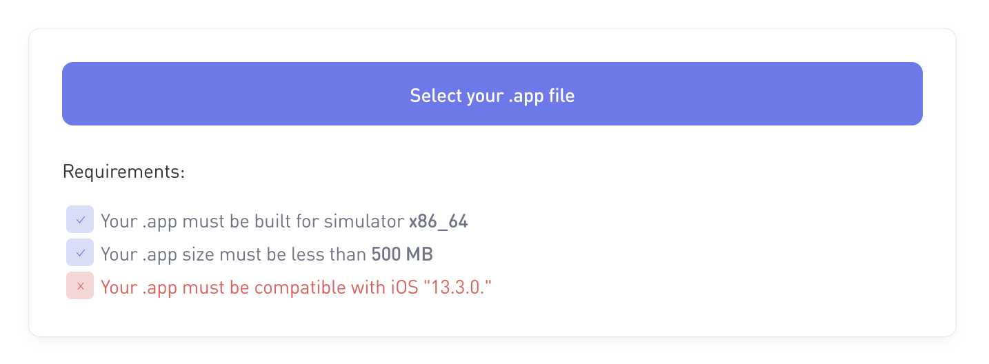This screenshot has width=989, height=364.
Task: Click the right edge of the purple upload button
Action: pos(917,94)
